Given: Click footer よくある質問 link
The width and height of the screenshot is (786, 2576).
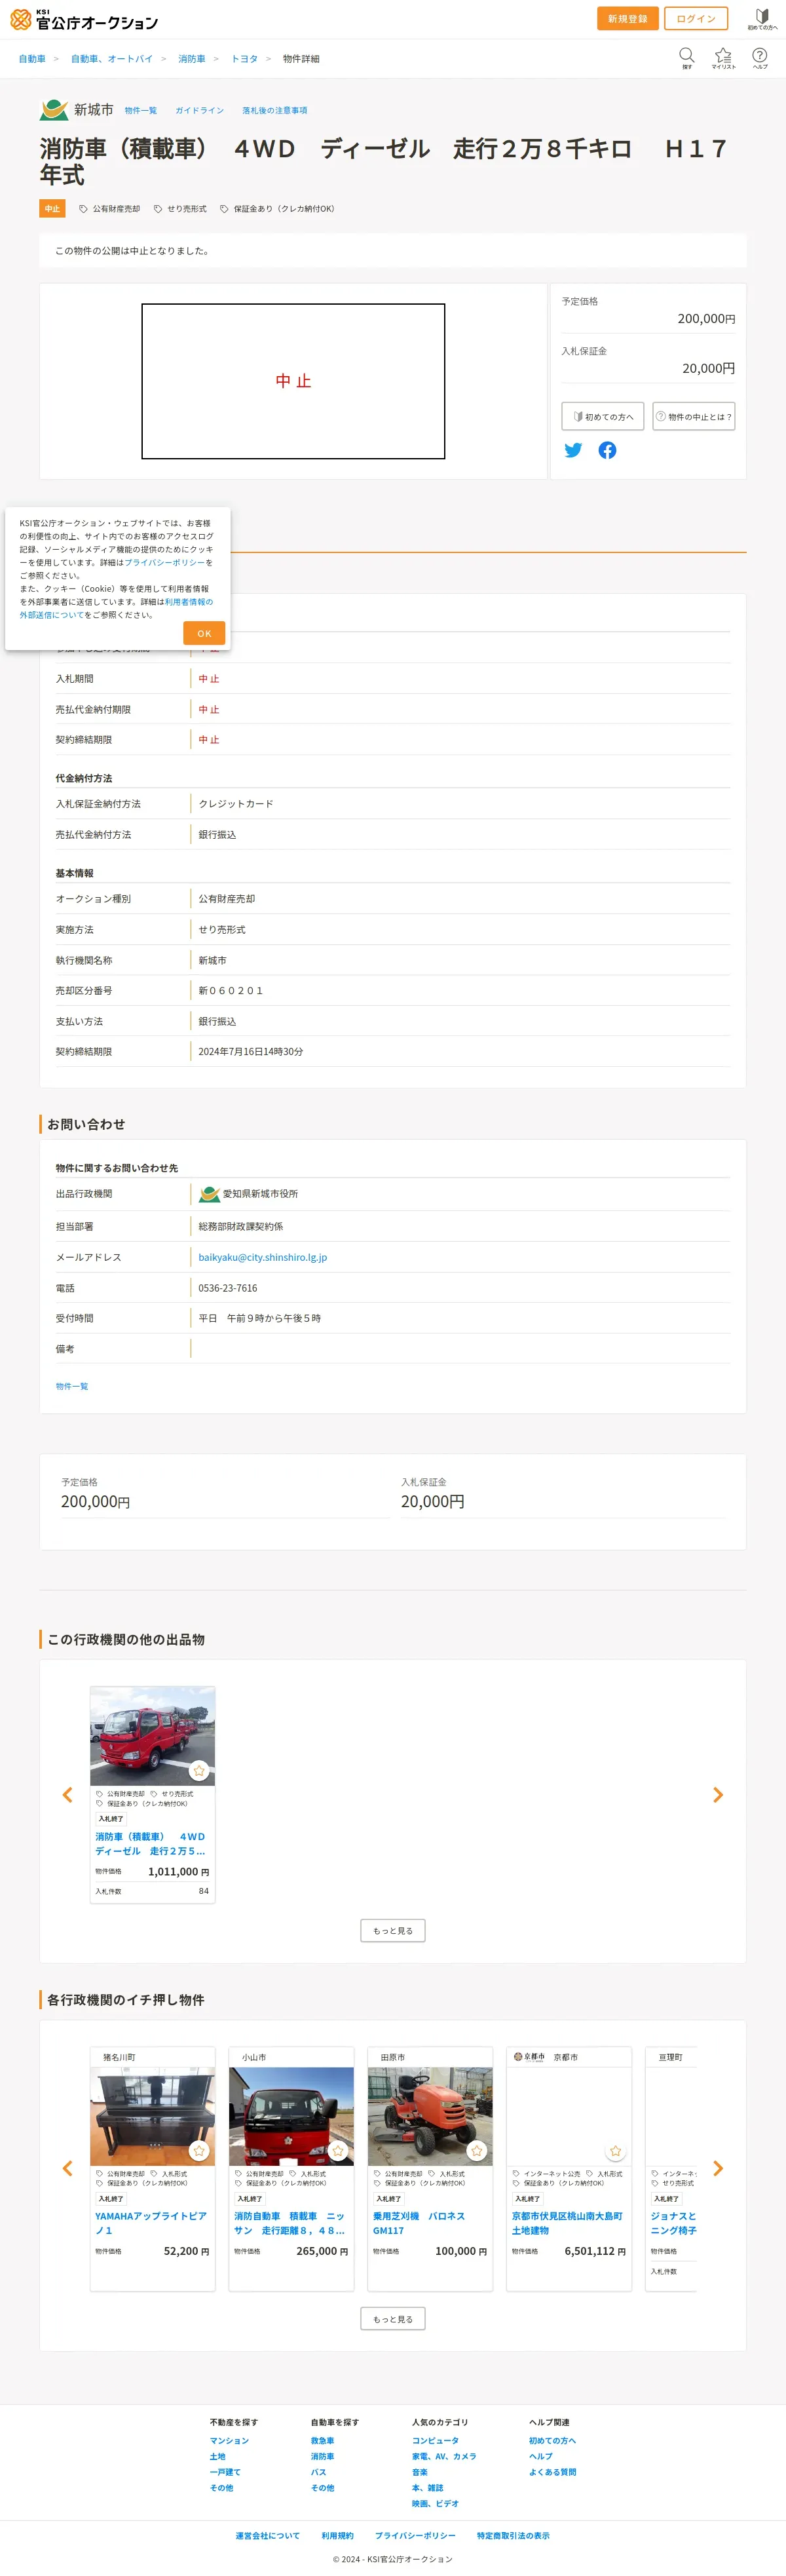Looking at the screenshot, I should (552, 2472).
